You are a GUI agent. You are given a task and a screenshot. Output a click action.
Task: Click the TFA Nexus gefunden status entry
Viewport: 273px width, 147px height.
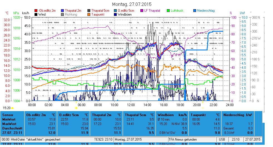[x=183, y=139]
